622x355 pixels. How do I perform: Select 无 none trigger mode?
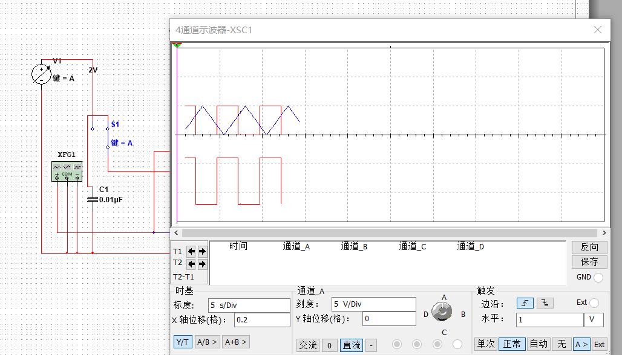click(561, 344)
